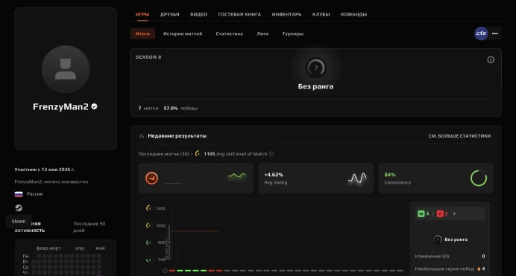Image resolution: width=516 pixels, height=276 pixels.
Task: Click the Россия country label
Action: (34, 194)
